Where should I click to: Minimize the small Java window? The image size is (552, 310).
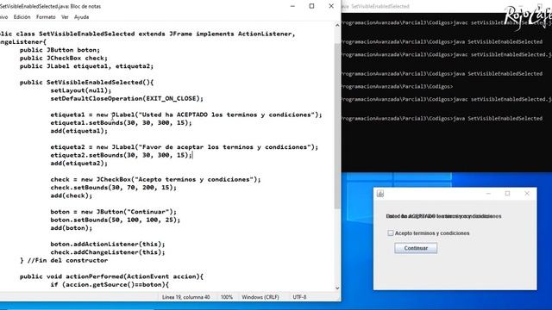(x=488, y=193)
